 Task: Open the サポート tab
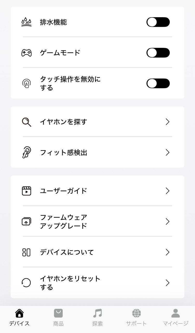tap(136, 317)
